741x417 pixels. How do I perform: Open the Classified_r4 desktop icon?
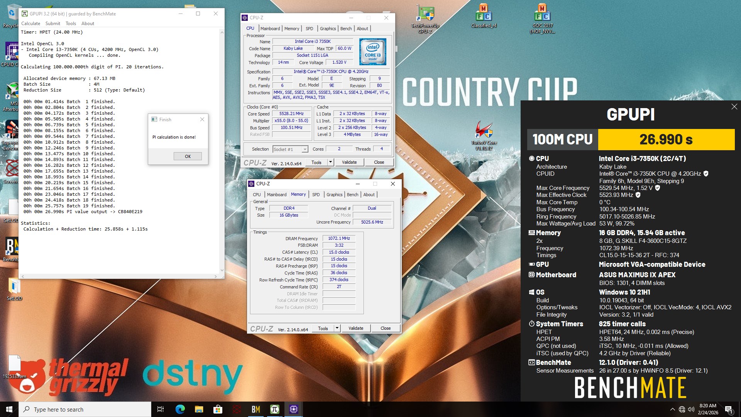[484, 16]
